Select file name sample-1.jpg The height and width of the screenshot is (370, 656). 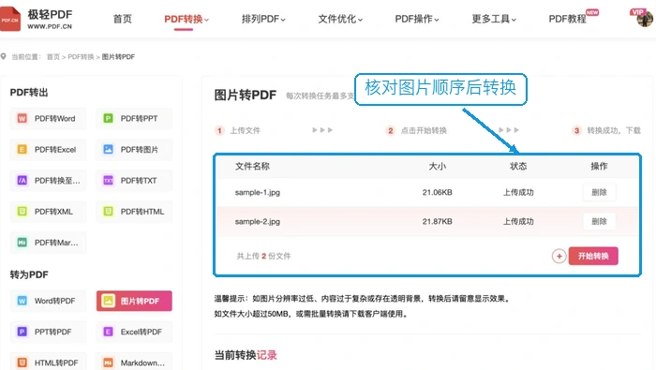[258, 192]
